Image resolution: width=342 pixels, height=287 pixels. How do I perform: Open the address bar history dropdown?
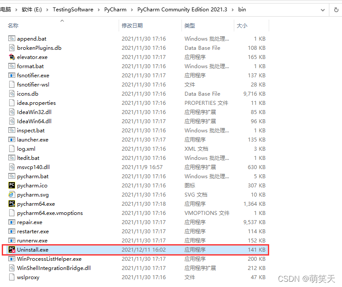point(323,10)
